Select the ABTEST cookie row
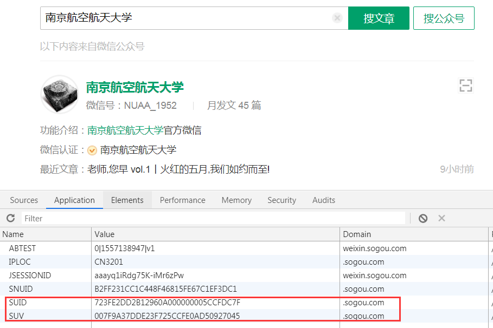The height and width of the screenshot is (328, 493). [246, 248]
